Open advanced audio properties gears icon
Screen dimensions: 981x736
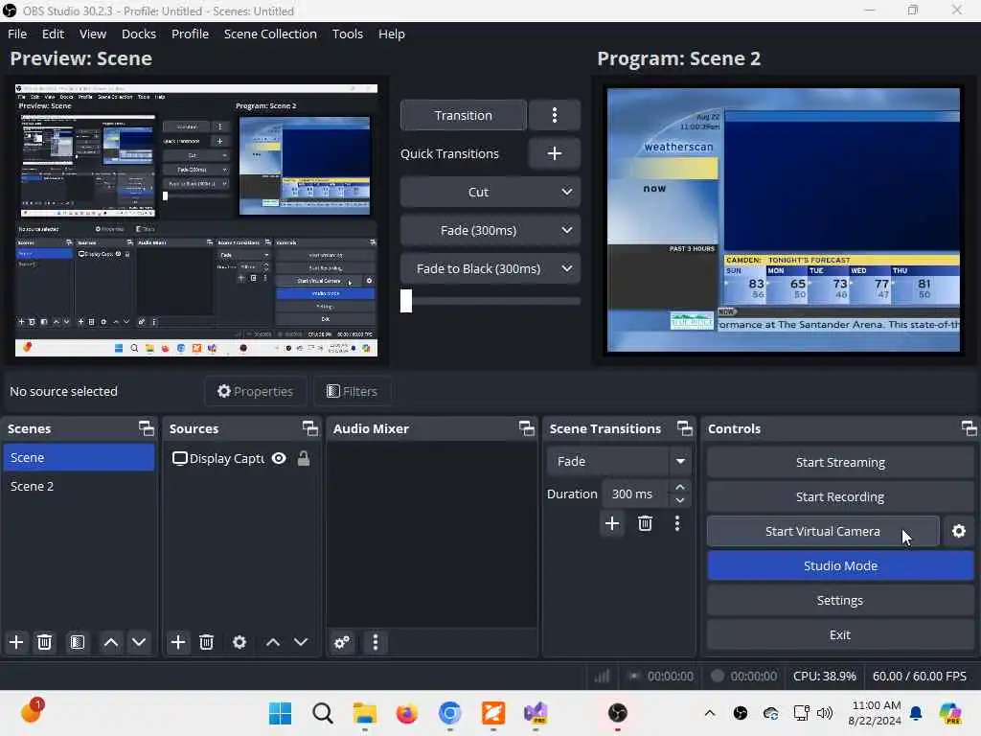point(342,642)
